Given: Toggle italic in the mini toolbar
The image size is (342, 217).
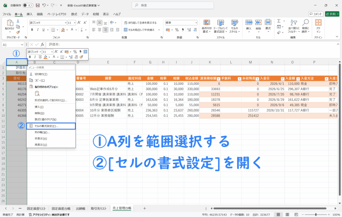Looking at the screenshot, I should click(x=34, y=57).
